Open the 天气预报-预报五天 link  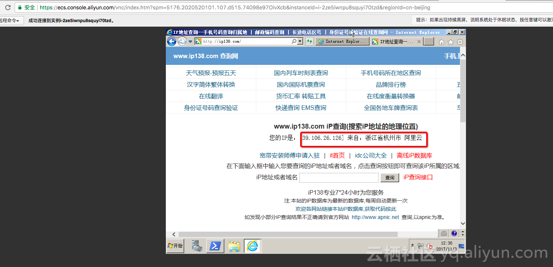click(211, 73)
